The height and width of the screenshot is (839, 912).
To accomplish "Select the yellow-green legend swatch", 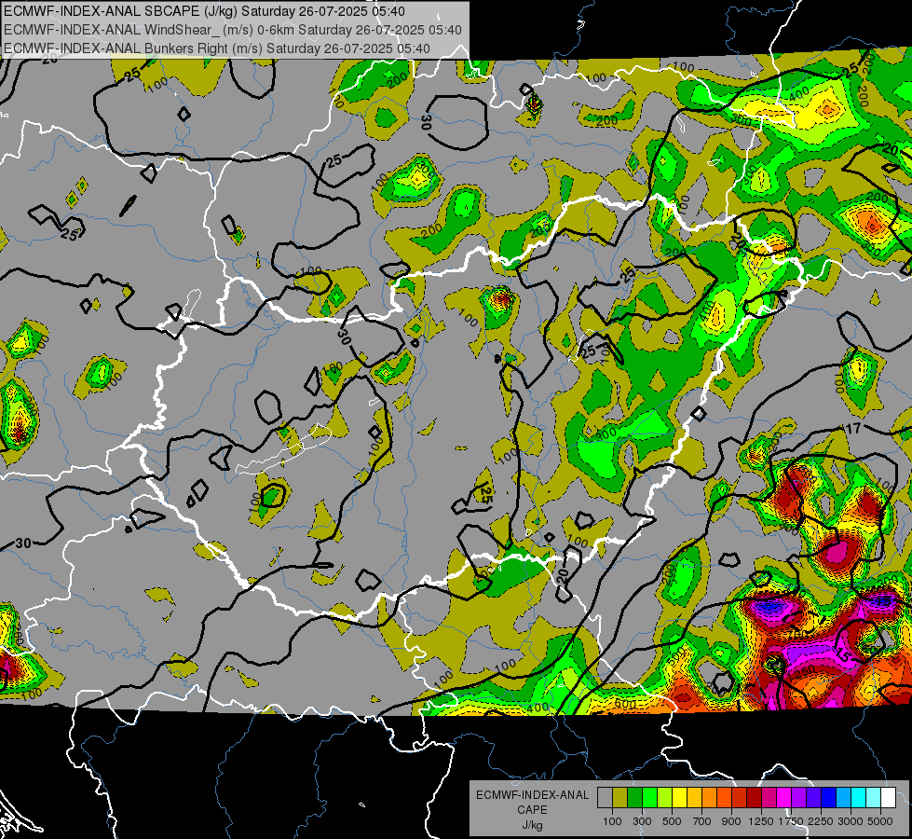I will (x=665, y=797).
